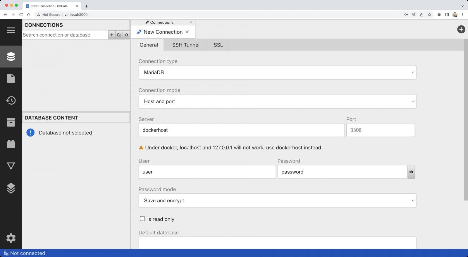Viewport: 468px width, 257px height.
Task: Refresh connections list icon
Action: [x=126, y=35]
